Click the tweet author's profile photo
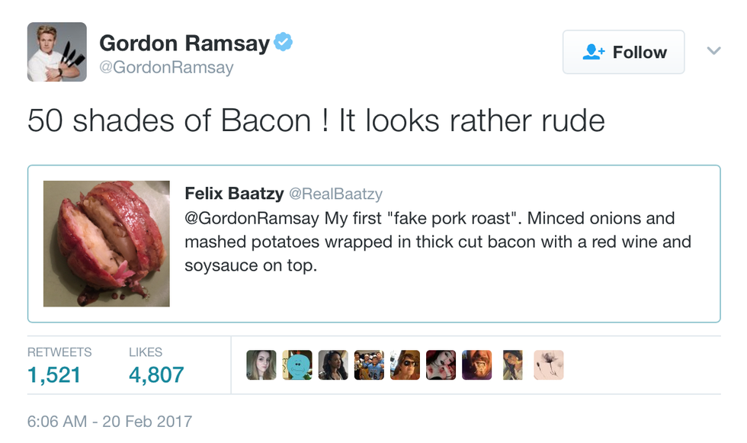 point(56,52)
